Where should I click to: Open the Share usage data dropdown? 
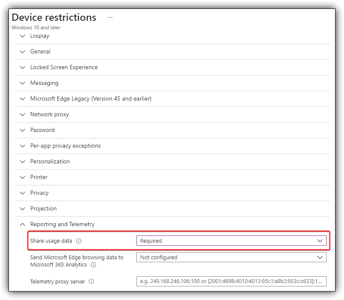[x=231, y=241]
